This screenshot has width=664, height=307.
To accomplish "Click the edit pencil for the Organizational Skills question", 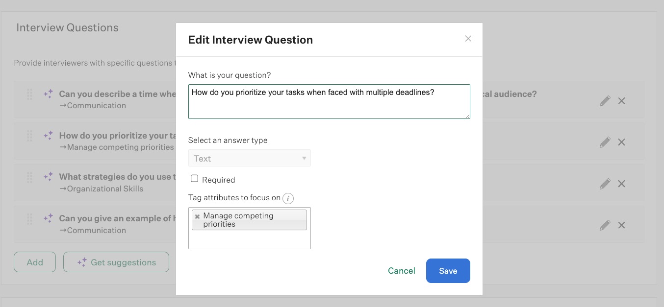I will (605, 183).
